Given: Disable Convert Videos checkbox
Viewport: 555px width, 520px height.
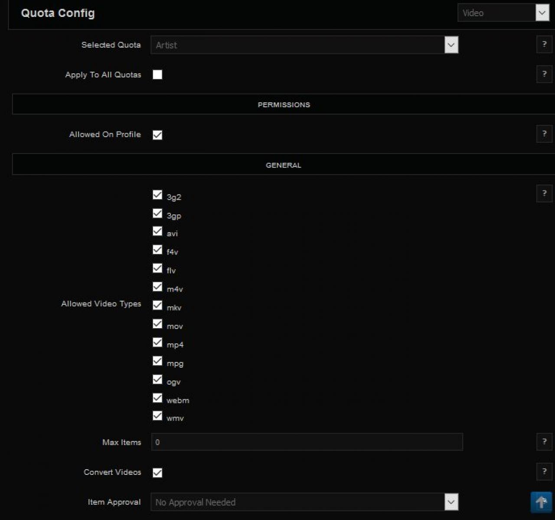Looking at the screenshot, I should pos(157,473).
